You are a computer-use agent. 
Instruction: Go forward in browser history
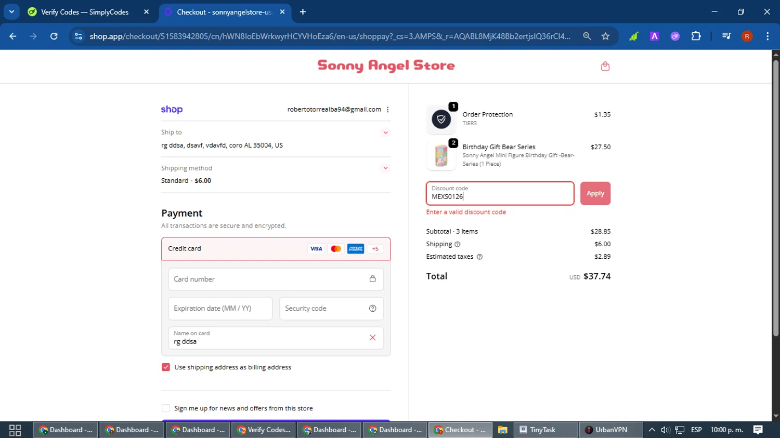coord(33,36)
